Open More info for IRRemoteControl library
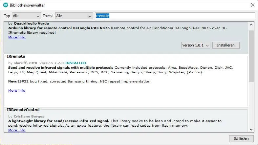 click(x=17, y=130)
